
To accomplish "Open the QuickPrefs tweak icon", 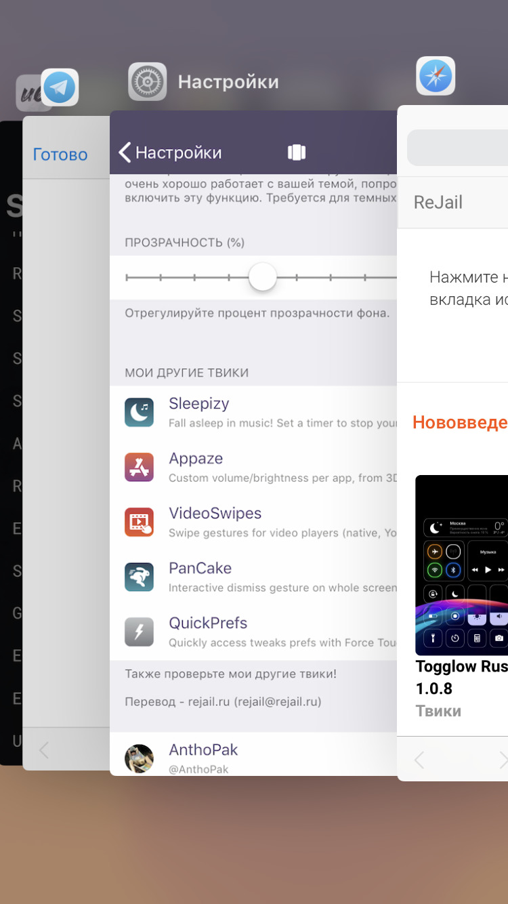I will click(140, 632).
